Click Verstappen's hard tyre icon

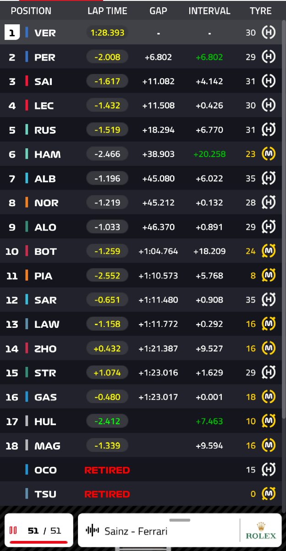click(268, 33)
